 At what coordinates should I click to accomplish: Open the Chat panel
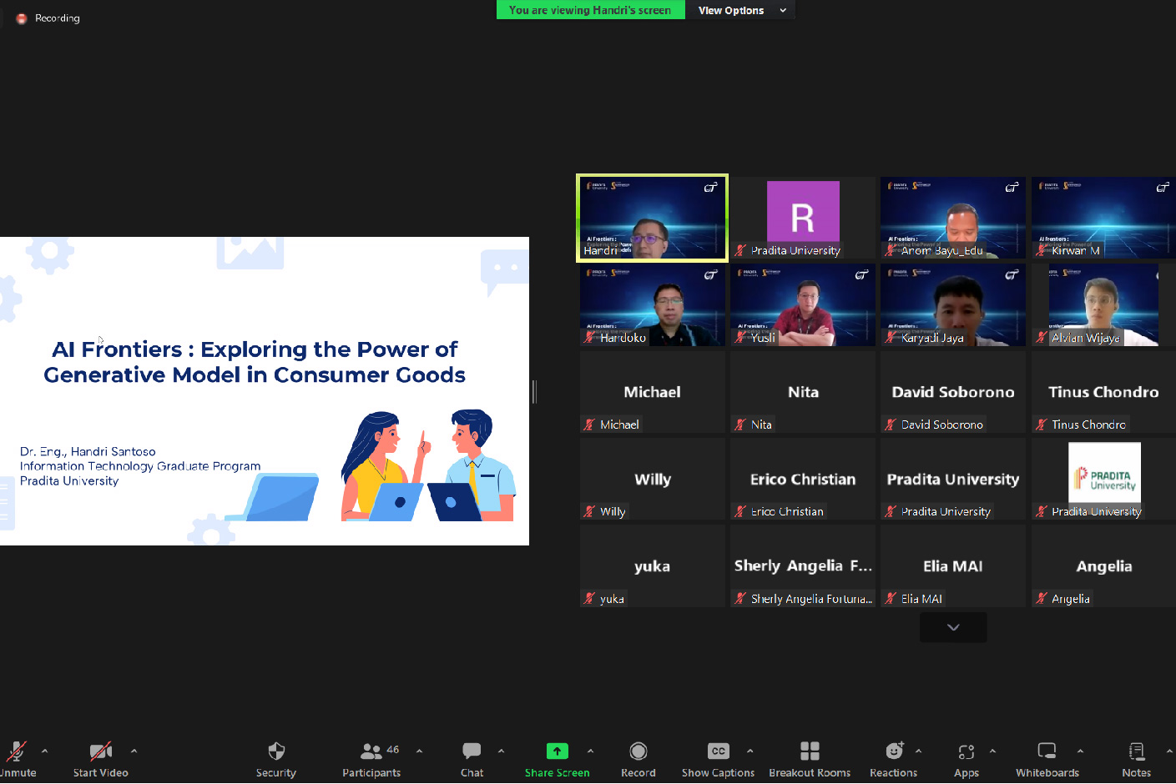point(472,751)
